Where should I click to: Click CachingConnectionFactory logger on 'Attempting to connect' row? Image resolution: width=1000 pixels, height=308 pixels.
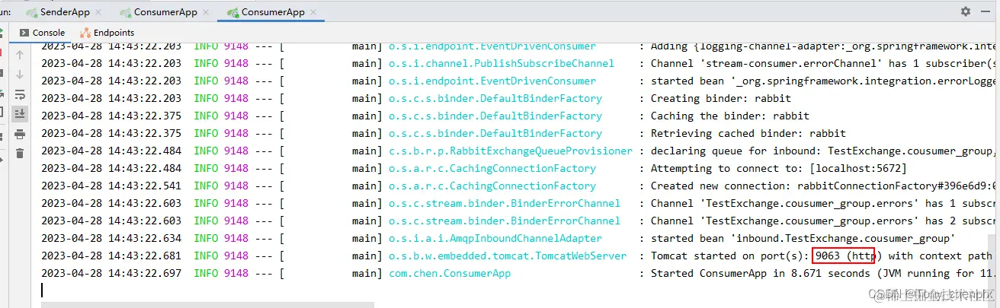pyautogui.click(x=492, y=168)
